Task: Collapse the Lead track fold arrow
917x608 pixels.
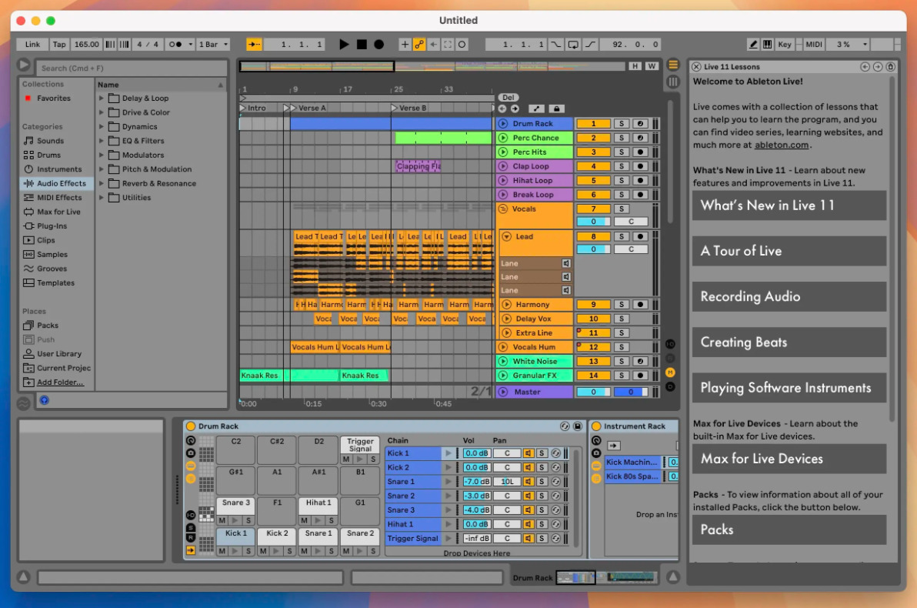Action: (x=506, y=237)
